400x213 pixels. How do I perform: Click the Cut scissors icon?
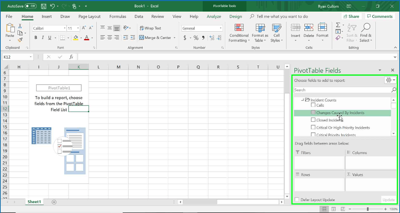coord(20,26)
